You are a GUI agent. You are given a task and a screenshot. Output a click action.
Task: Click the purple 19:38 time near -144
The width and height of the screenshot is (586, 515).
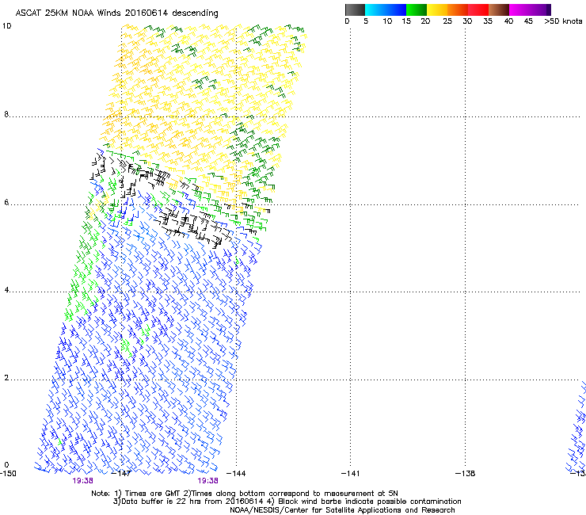pos(207,481)
